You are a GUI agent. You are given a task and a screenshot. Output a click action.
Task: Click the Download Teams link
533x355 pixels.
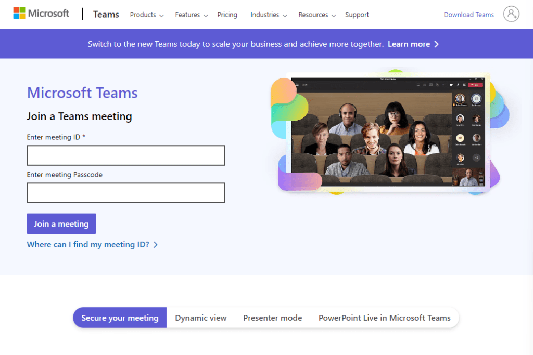[468, 15]
